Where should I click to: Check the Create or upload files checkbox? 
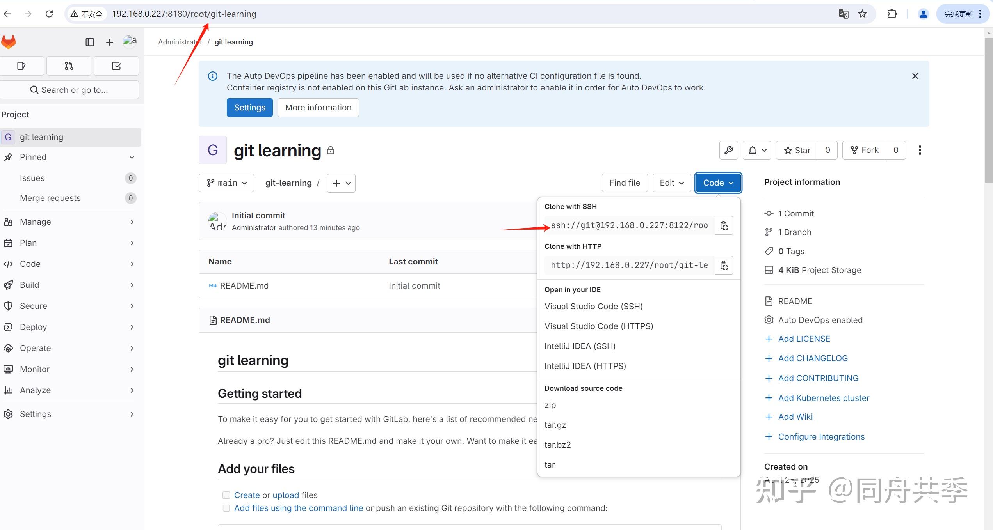226,495
